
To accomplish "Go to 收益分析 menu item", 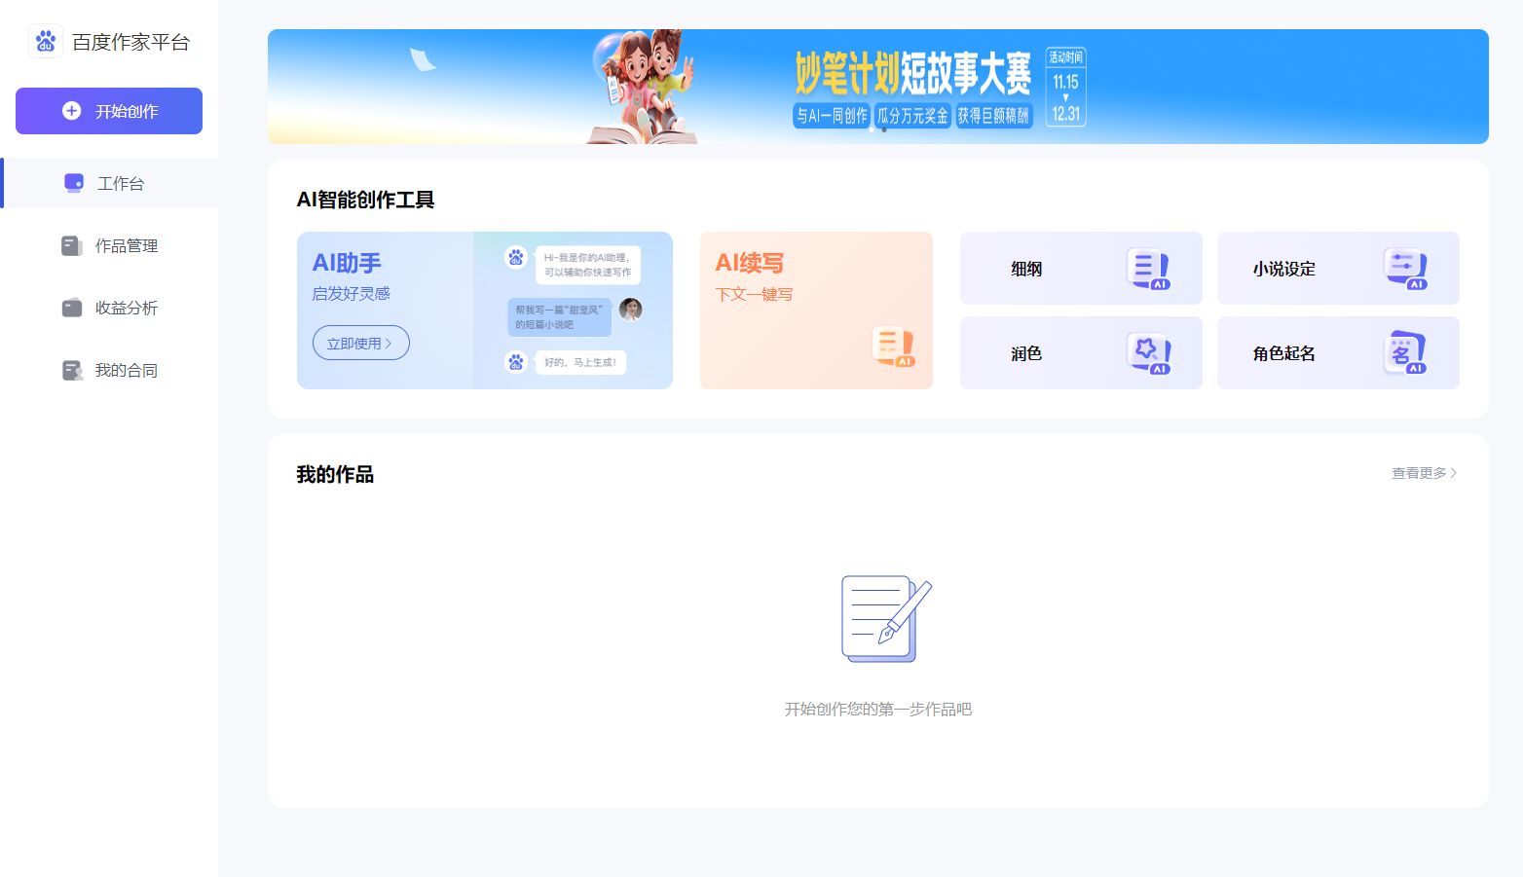I will [109, 308].
